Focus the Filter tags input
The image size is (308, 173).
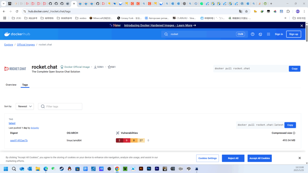click(60, 107)
